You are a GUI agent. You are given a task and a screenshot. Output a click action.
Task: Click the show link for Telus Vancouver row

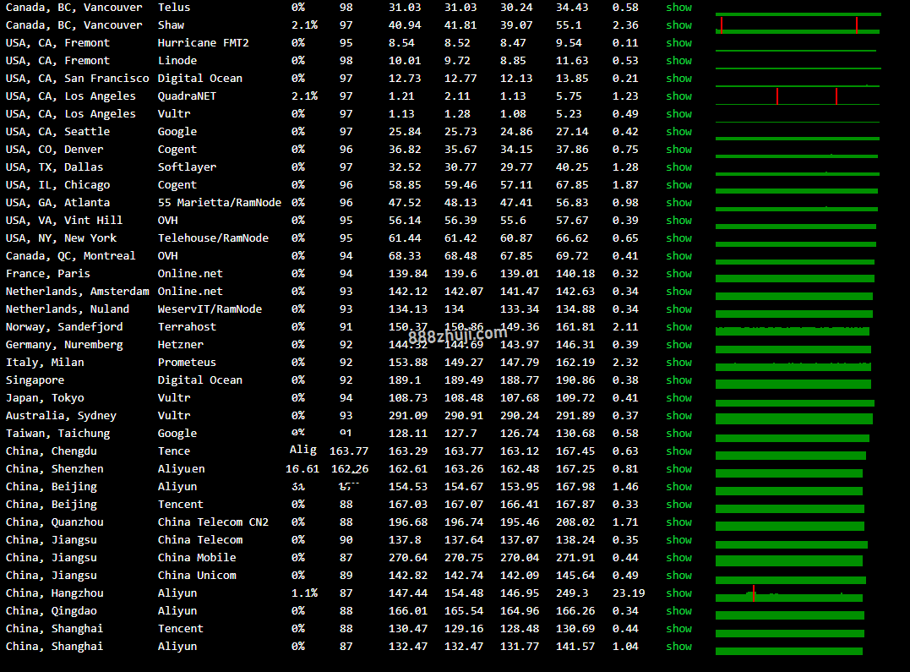[678, 8]
